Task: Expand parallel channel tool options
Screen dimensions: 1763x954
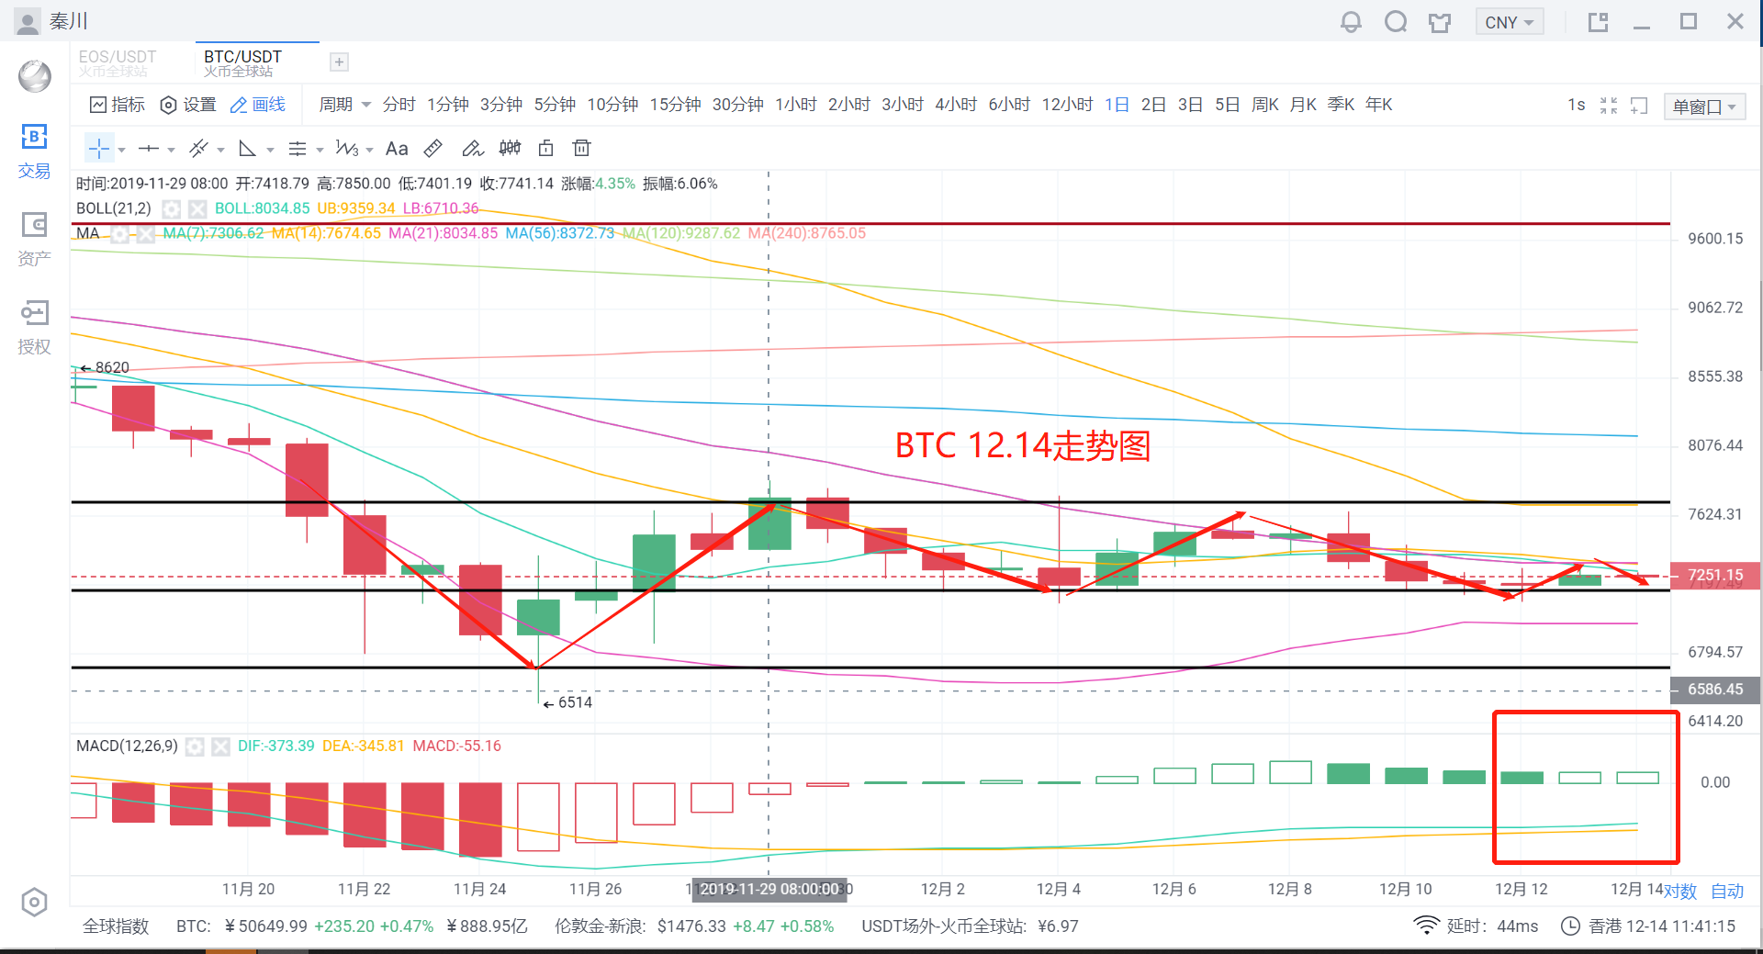Action: pyautogui.click(x=220, y=149)
